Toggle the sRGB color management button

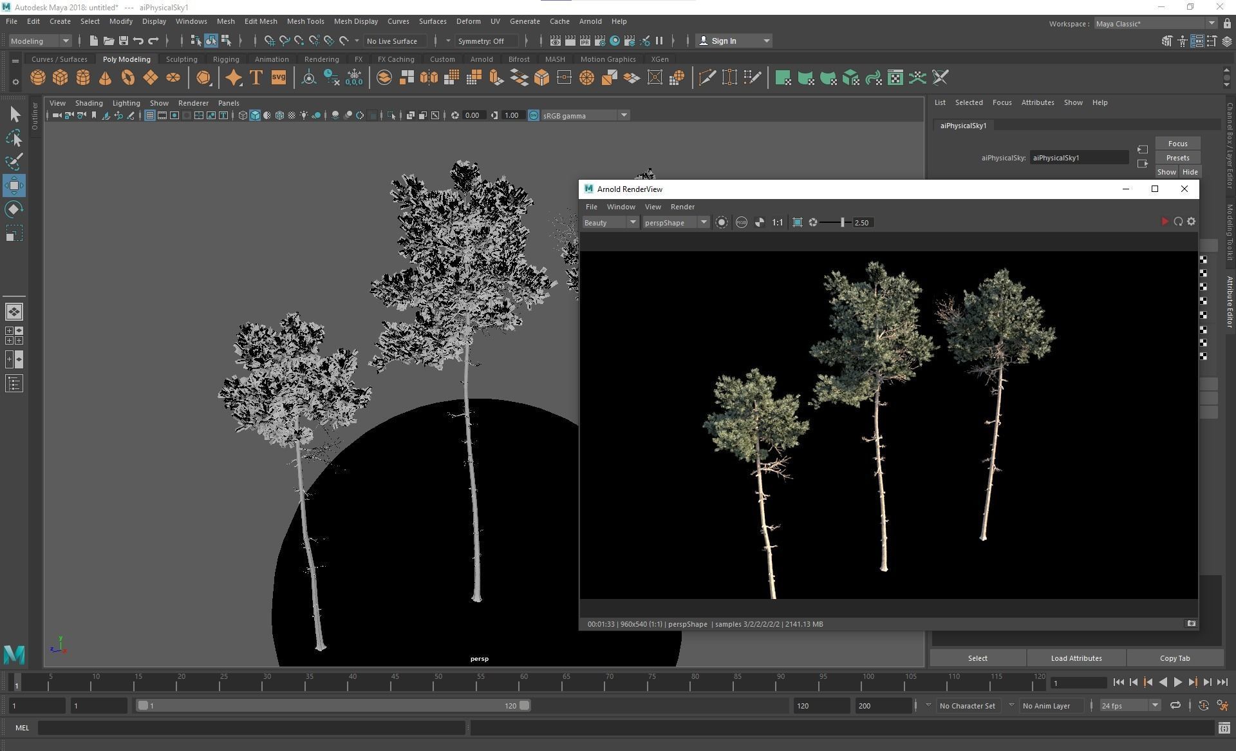[534, 115]
